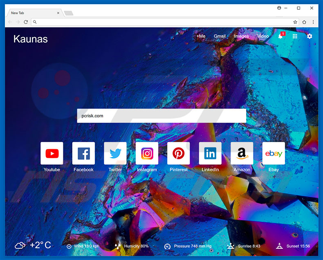The height and width of the screenshot is (260, 323).
Task: Minimize the browser window
Action: click(x=286, y=8)
